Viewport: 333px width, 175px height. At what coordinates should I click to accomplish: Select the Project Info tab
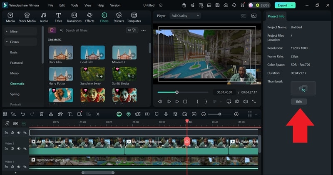click(276, 16)
